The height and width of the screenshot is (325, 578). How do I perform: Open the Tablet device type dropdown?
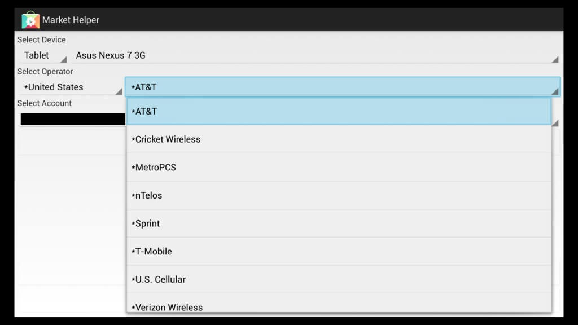click(43, 55)
